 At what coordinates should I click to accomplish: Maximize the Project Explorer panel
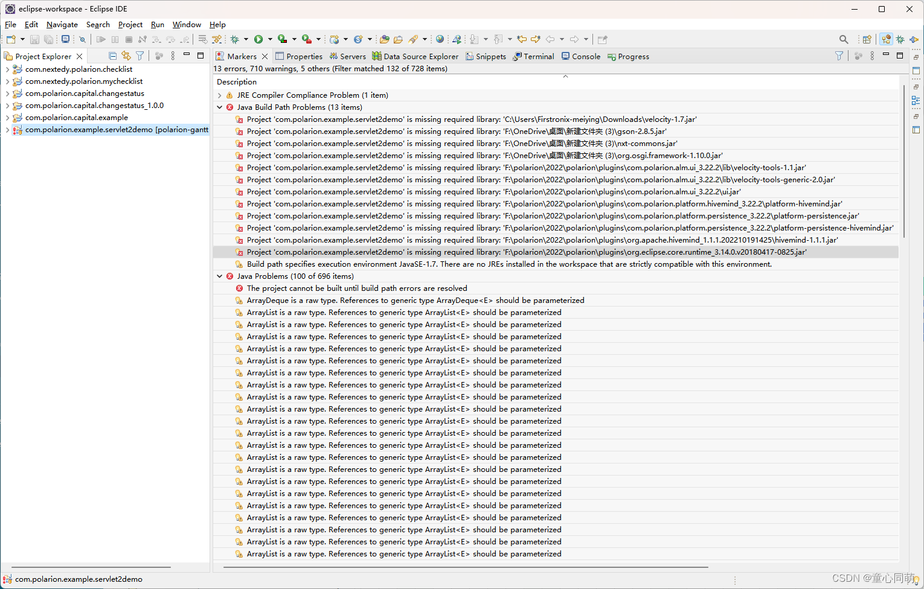point(201,55)
